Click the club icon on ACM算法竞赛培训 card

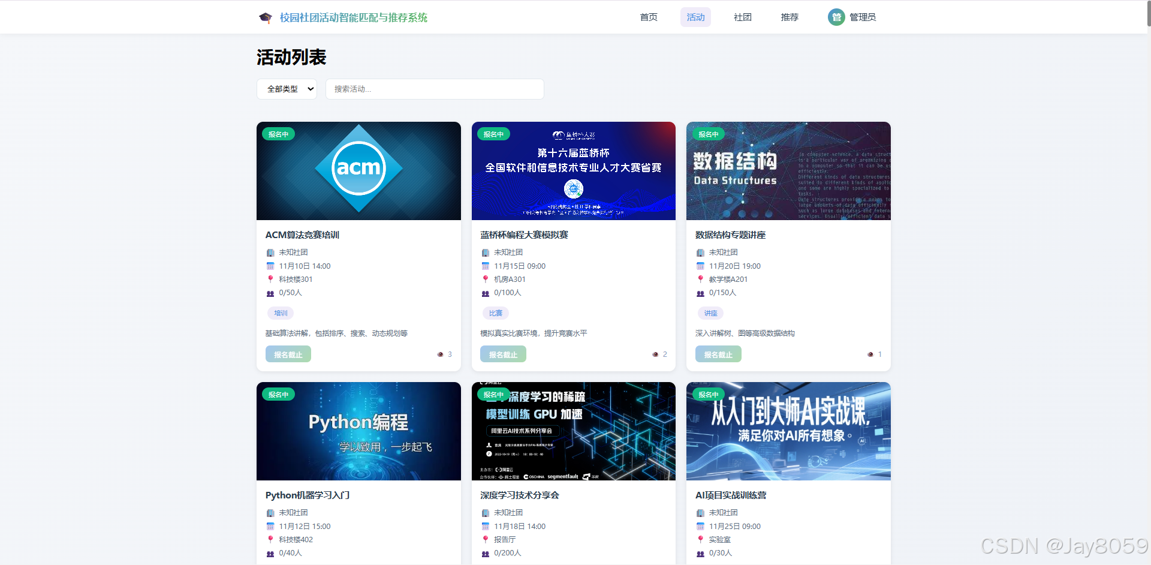tap(270, 253)
